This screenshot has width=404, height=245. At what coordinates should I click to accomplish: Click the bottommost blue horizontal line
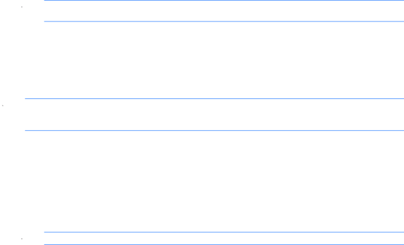coord(224,244)
